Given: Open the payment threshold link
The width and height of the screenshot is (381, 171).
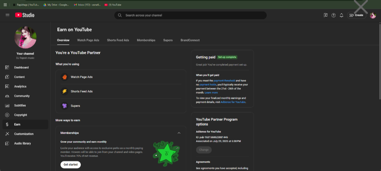Looking at the screenshot, I should pyautogui.click(x=224, y=81).
